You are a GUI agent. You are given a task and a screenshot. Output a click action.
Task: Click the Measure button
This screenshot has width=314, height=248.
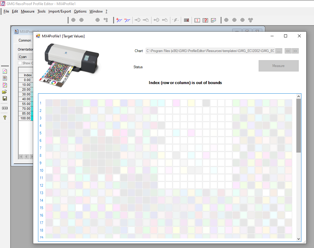pyautogui.click(x=279, y=66)
